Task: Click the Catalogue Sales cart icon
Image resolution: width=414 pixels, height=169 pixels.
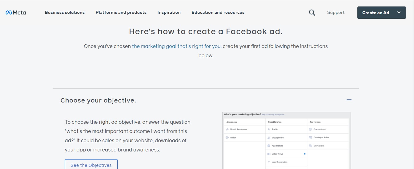Action: tap(310, 138)
